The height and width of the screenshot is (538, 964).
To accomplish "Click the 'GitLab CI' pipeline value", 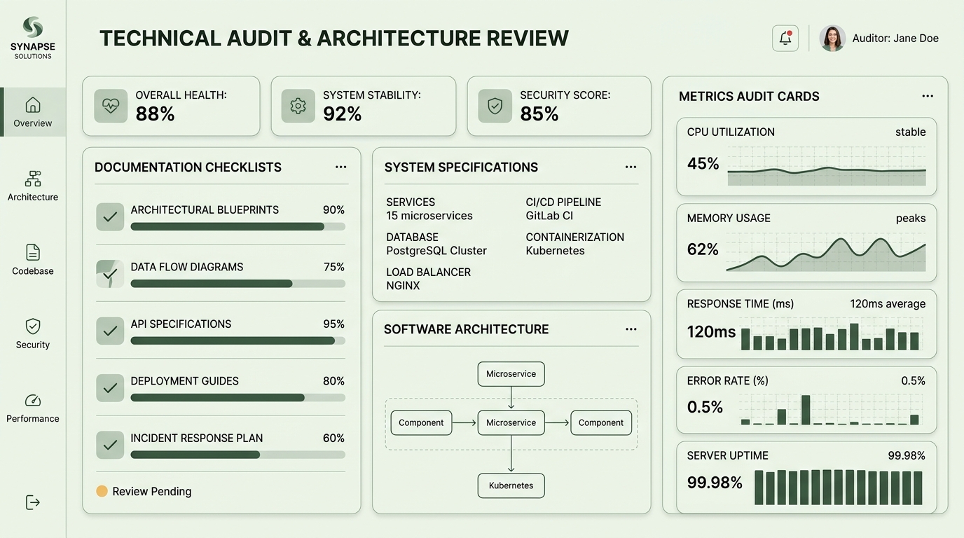I will (x=549, y=216).
